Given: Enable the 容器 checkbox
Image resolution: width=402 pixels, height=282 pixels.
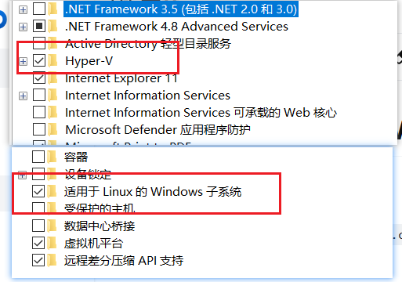Looking at the screenshot, I should pos(38,157).
